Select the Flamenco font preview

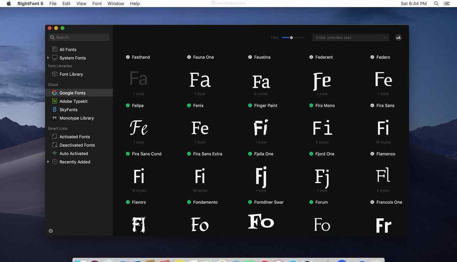coord(383,176)
